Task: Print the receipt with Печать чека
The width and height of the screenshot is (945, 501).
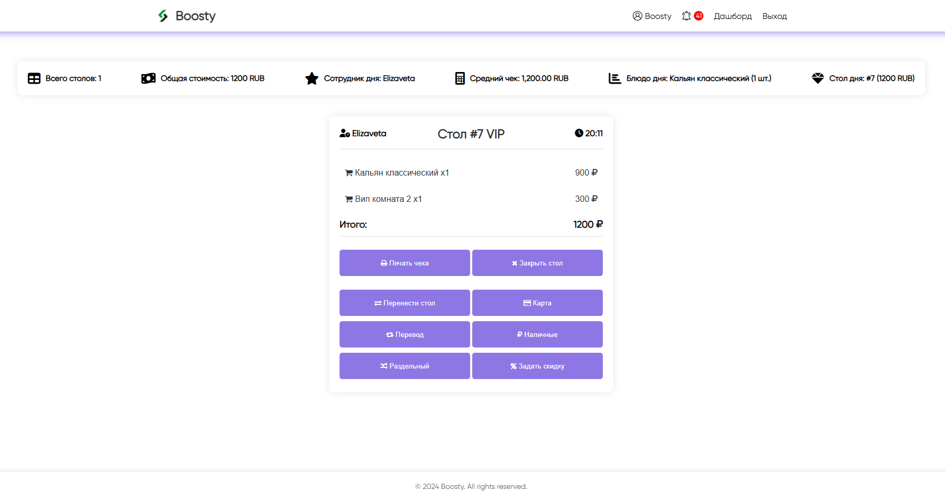Action: point(405,263)
